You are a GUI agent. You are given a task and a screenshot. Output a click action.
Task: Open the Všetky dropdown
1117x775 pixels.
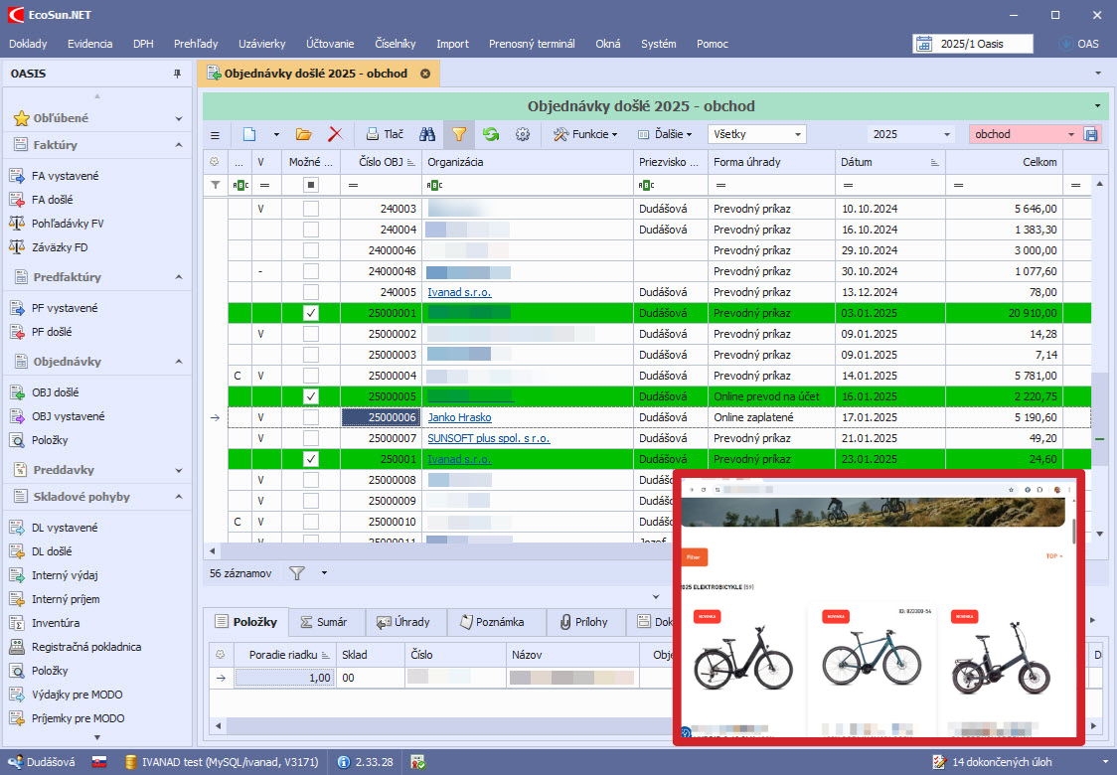(x=756, y=134)
